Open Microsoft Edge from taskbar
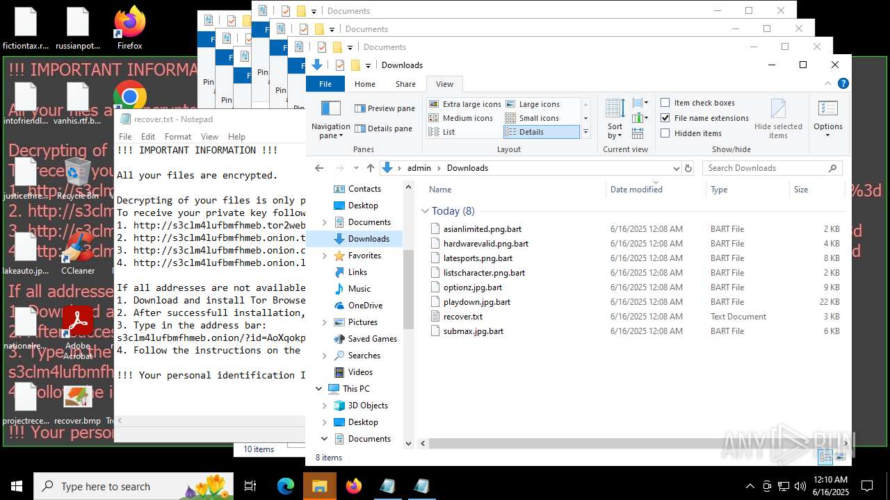 pyautogui.click(x=286, y=486)
